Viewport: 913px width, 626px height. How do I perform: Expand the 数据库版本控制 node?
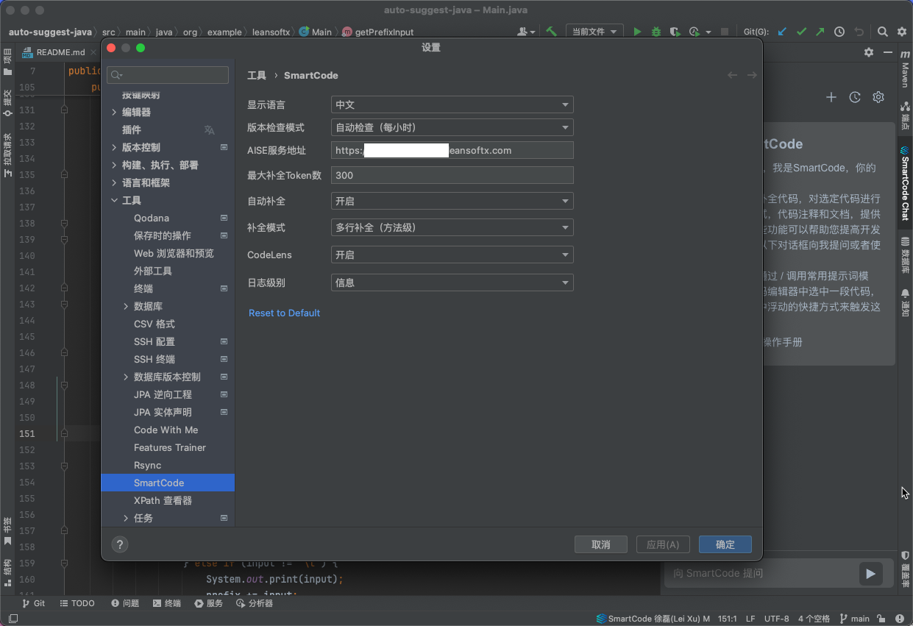click(x=126, y=377)
